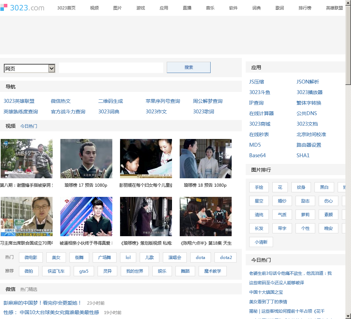This screenshot has width=351, height=319.
Task: Open the 繁体字转换 app link
Action: tap(309, 103)
